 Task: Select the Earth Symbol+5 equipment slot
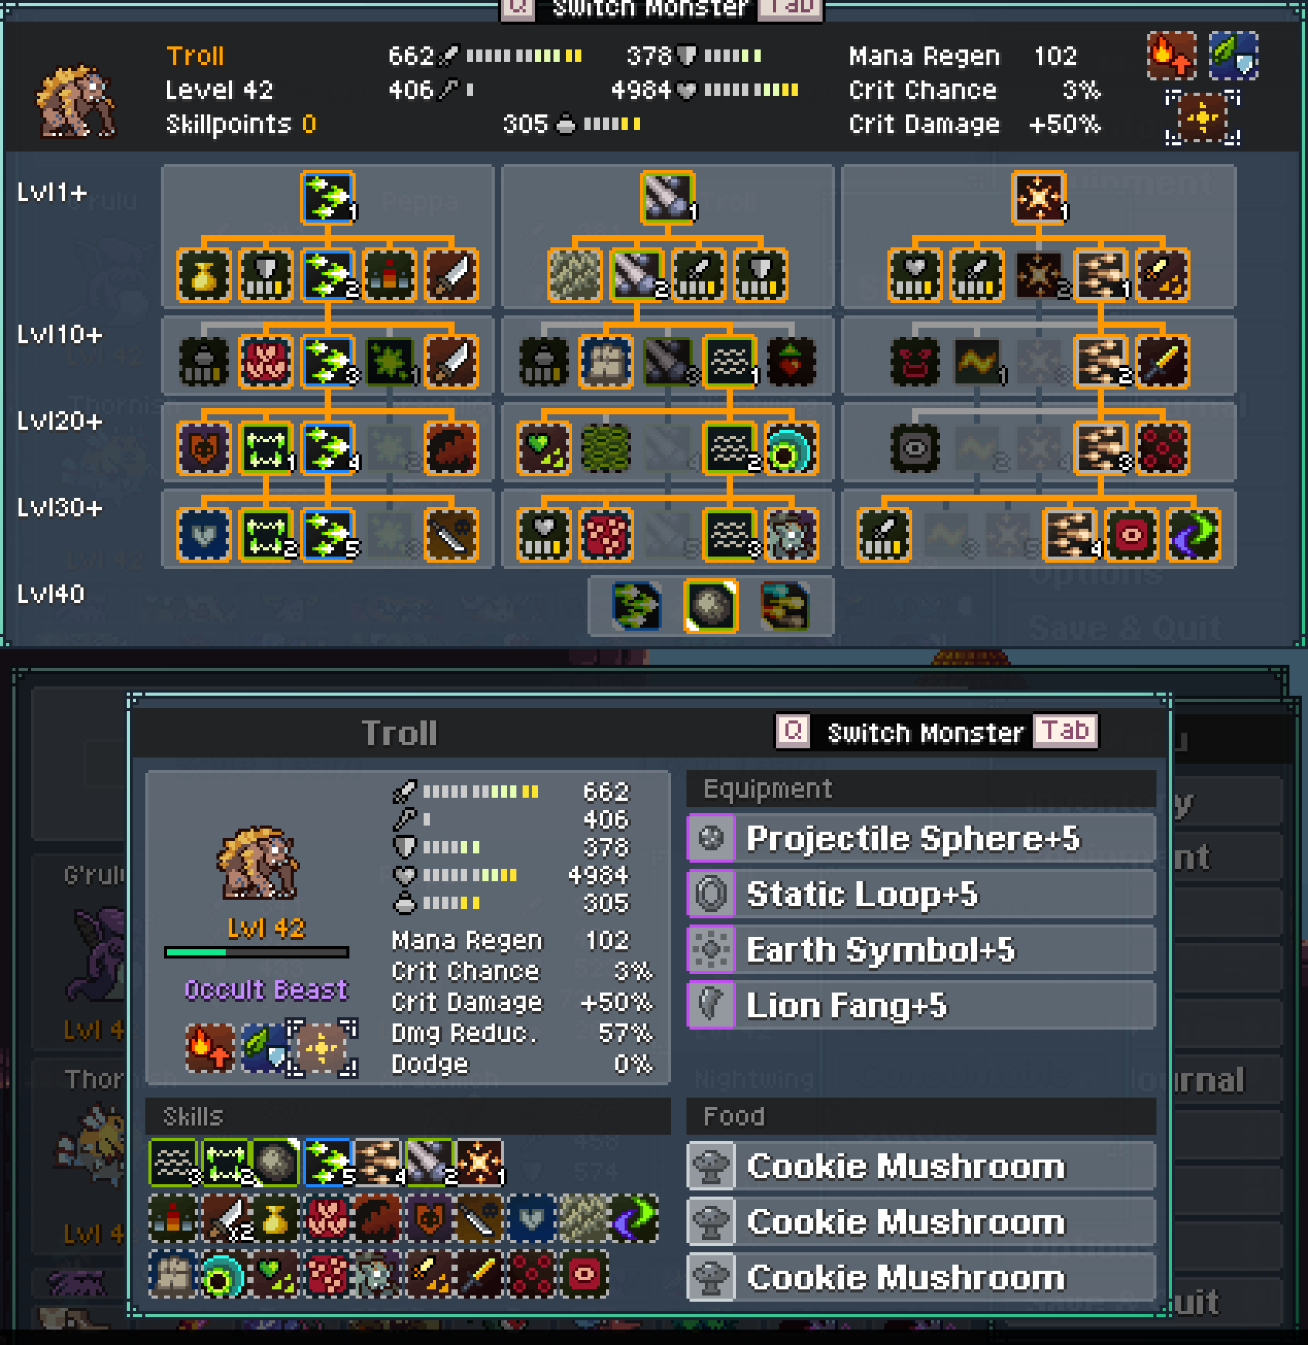[x=921, y=950]
